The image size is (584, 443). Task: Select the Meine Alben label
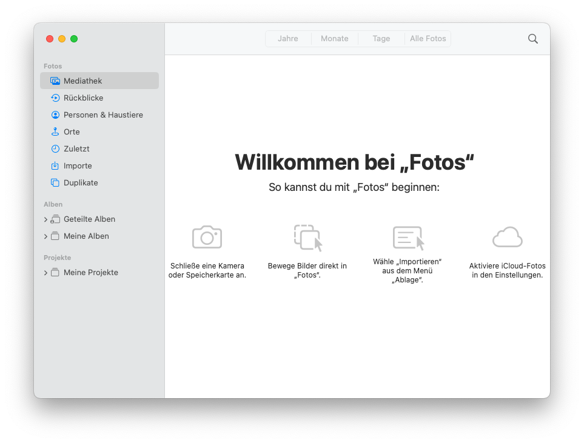tap(86, 236)
